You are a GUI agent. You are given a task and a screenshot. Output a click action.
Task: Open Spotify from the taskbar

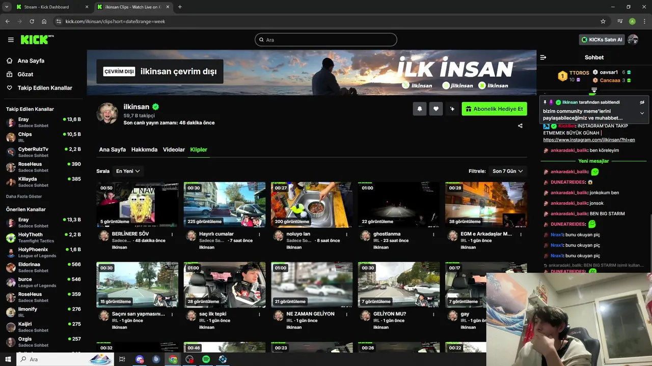pyautogui.click(x=206, y=359)
